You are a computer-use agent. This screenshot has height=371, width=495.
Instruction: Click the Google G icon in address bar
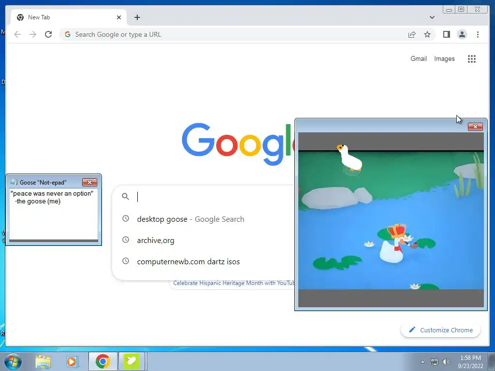[x=68, y=34]
